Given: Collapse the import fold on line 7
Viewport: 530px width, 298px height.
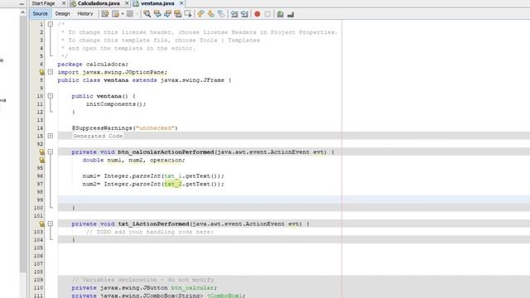Looking at the screenshot, I should [x=51, y=72].
